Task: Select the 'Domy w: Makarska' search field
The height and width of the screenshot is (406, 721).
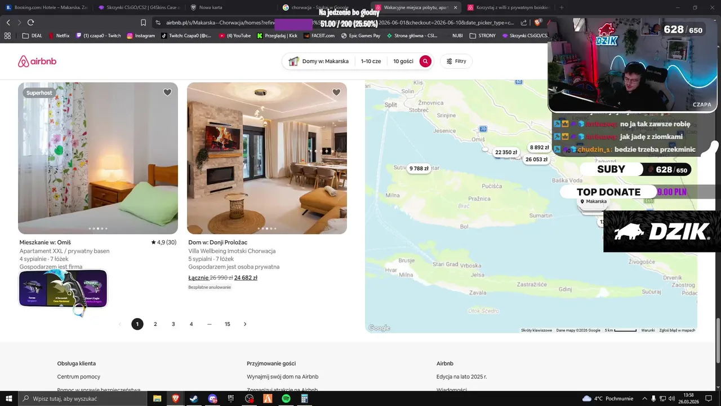Action: (x=319, y=61)
